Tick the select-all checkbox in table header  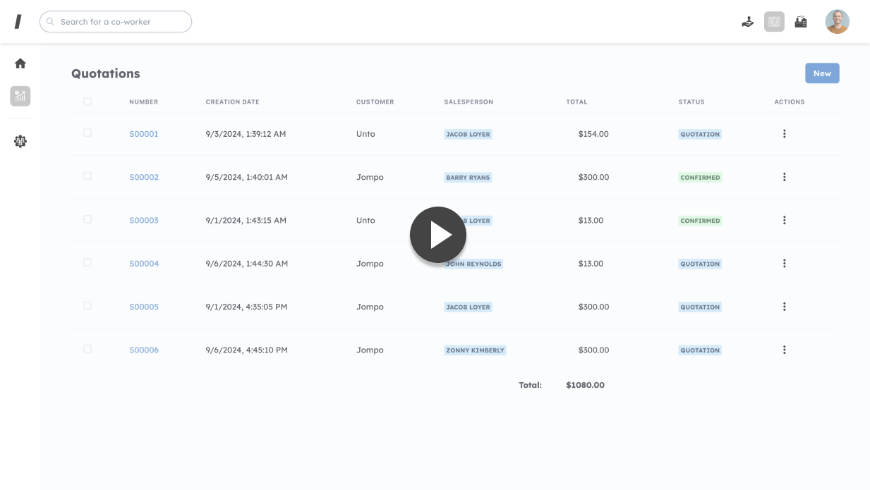click(87, 102)
